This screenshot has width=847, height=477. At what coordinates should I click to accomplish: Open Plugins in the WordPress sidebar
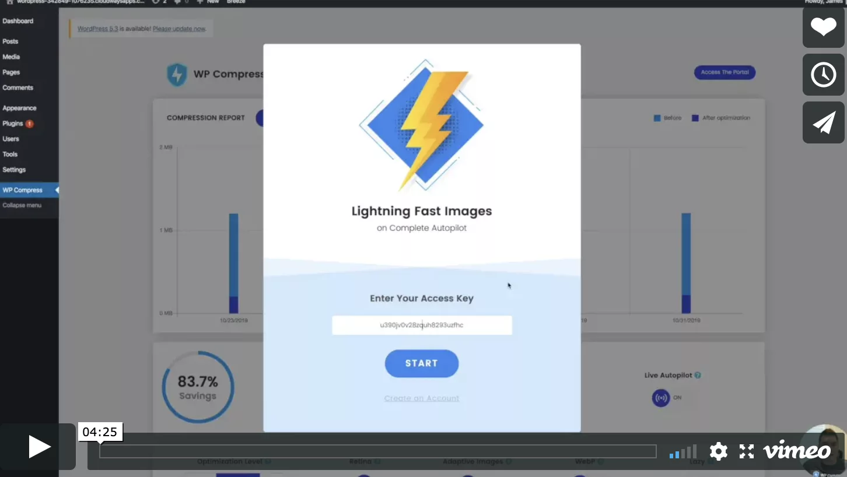(x=13, y=124)
